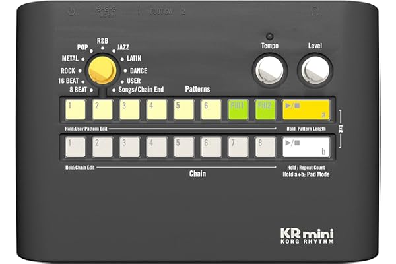Image resolution: width=396 pixels, height=264 pixels.
Task: Trigger the green Fill1 pad
Action: 238,109
